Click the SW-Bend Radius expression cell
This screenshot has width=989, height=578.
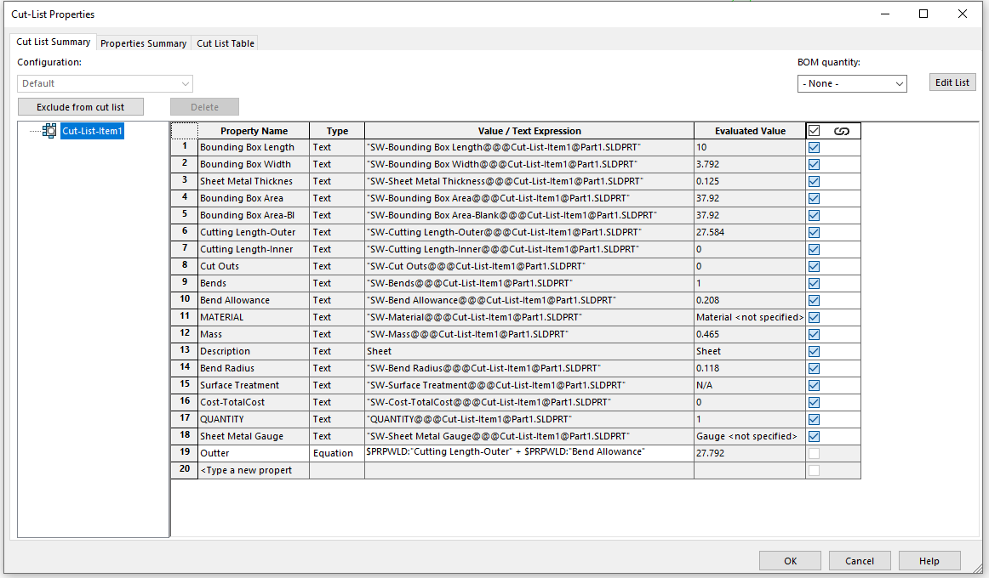click(x=529, y=368)
